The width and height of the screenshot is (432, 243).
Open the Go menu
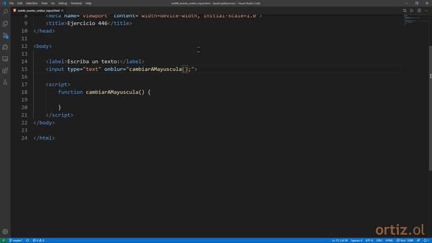point(53,3)
